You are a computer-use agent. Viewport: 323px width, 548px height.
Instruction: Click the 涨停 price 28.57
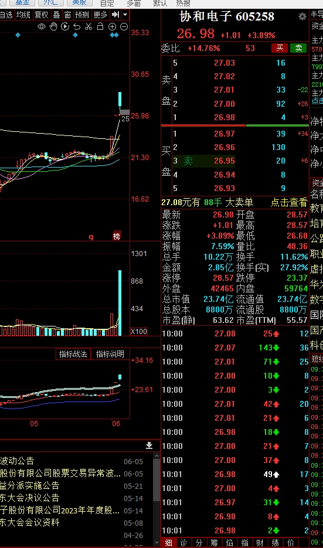[223, 278]
